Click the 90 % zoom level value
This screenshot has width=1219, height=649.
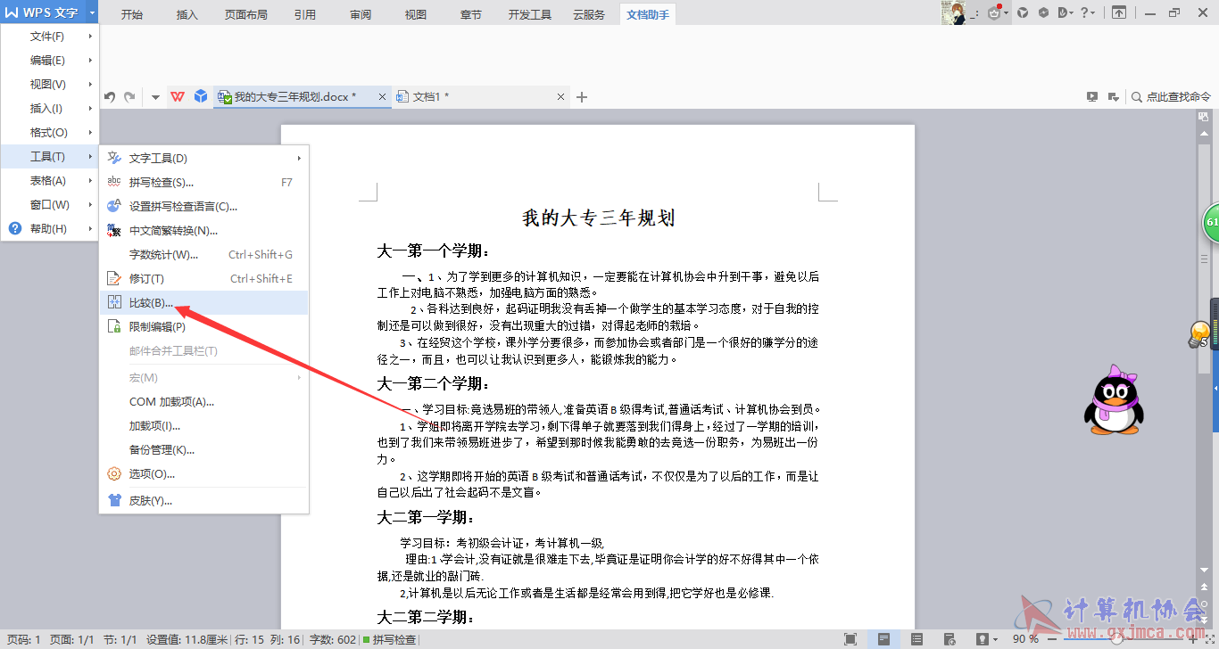tap(1026, 639)
